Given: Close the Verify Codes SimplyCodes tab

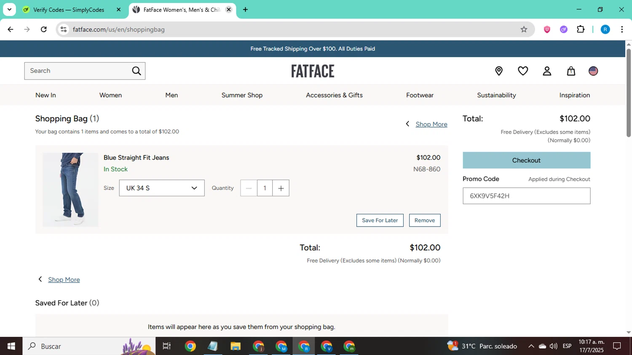Looking at the screenshot, I should coord(118,9).
